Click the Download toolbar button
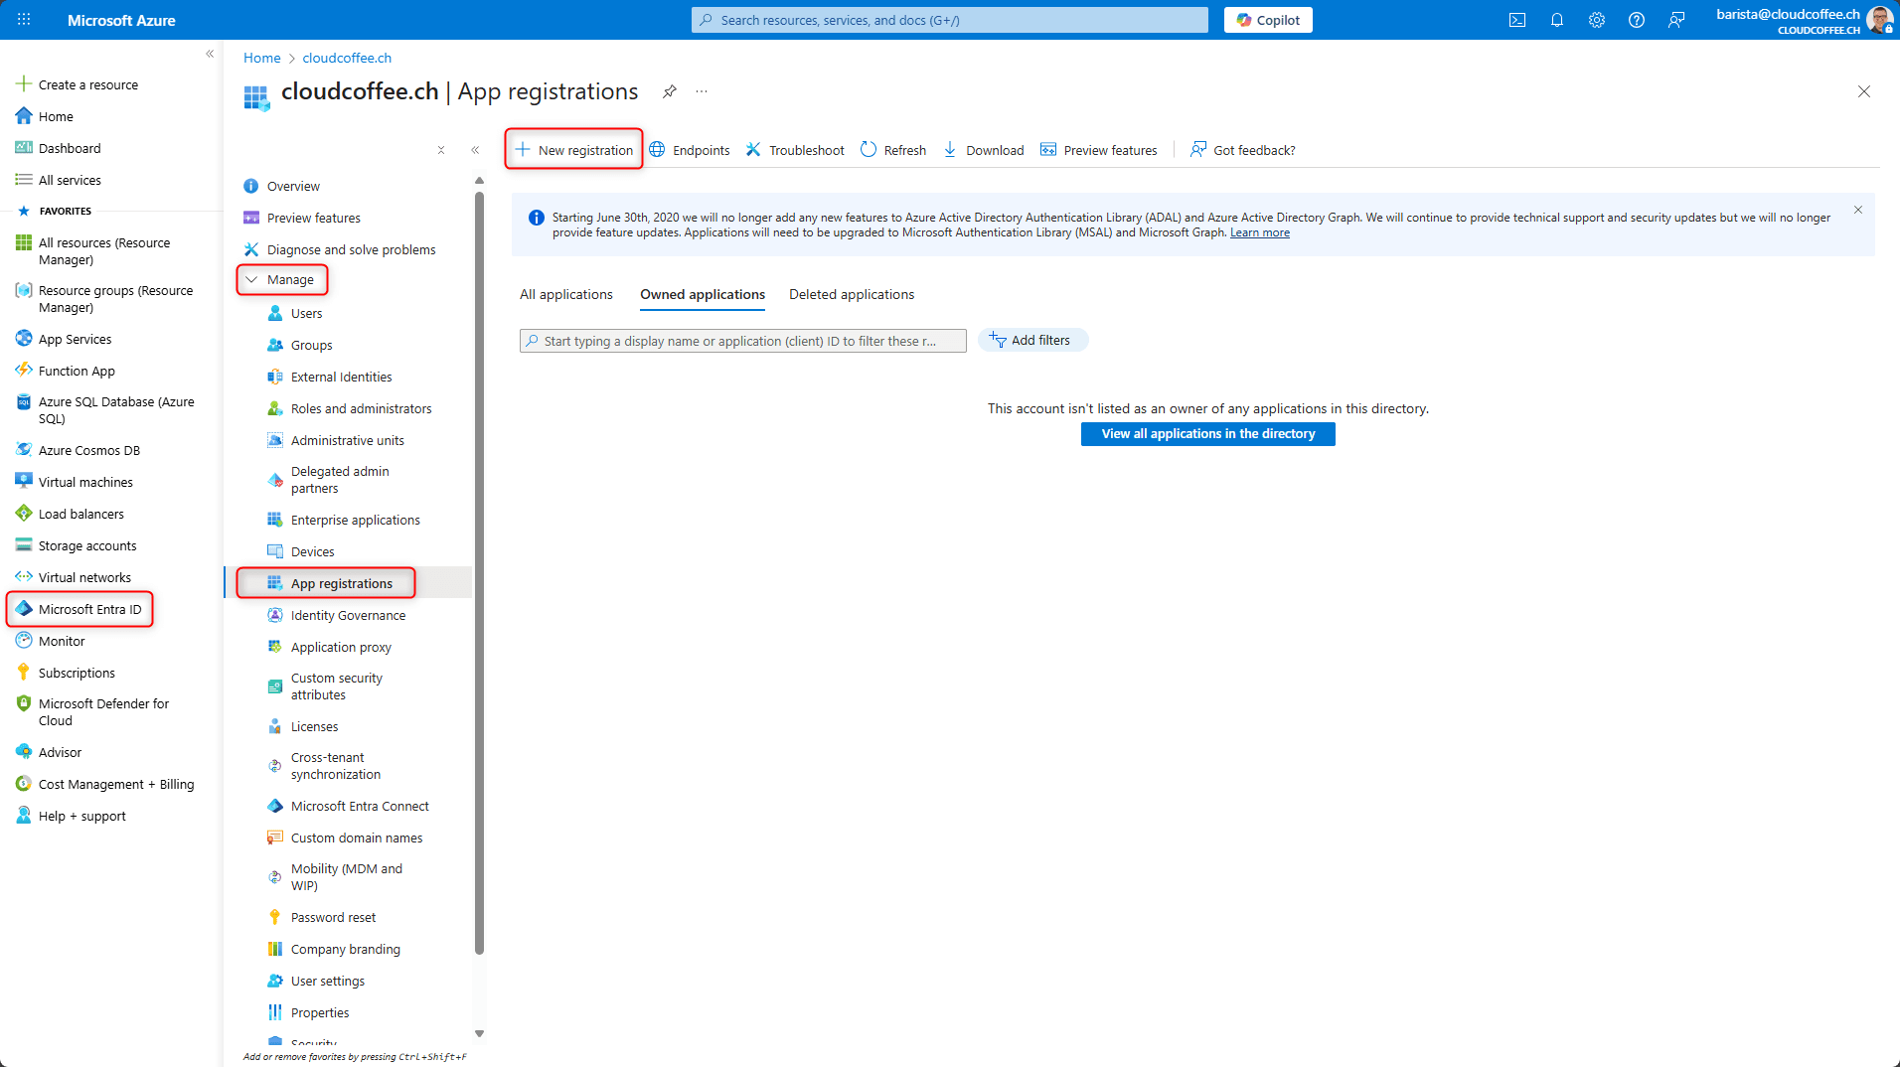 [984, 150]
